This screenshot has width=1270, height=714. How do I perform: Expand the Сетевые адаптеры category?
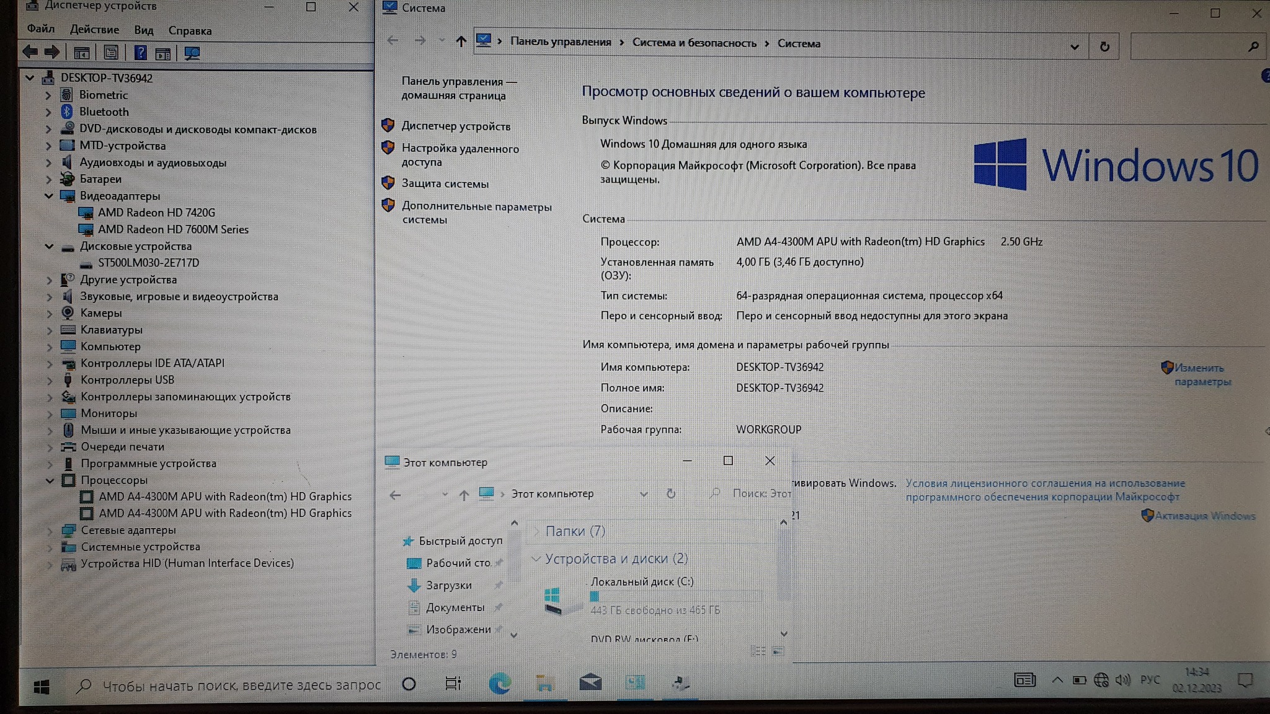[x=50, y=531]
